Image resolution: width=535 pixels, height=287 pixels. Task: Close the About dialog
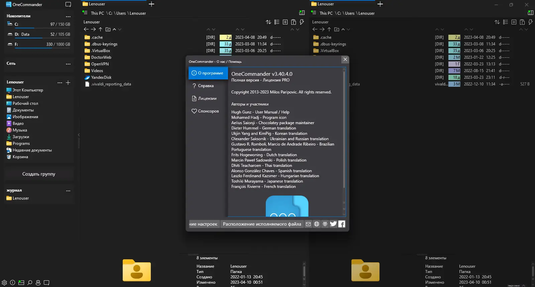(345, 59)
